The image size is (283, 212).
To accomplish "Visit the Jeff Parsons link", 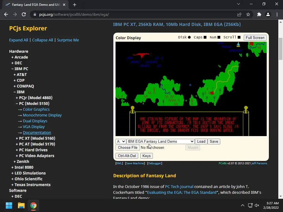I will (259, 163).
